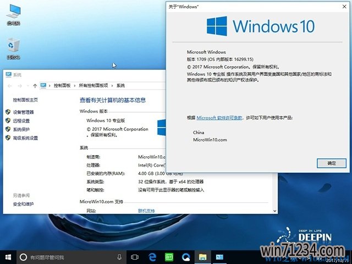
Task: Switch to the System control panel taskbar item
Action: tap(219, 257)
